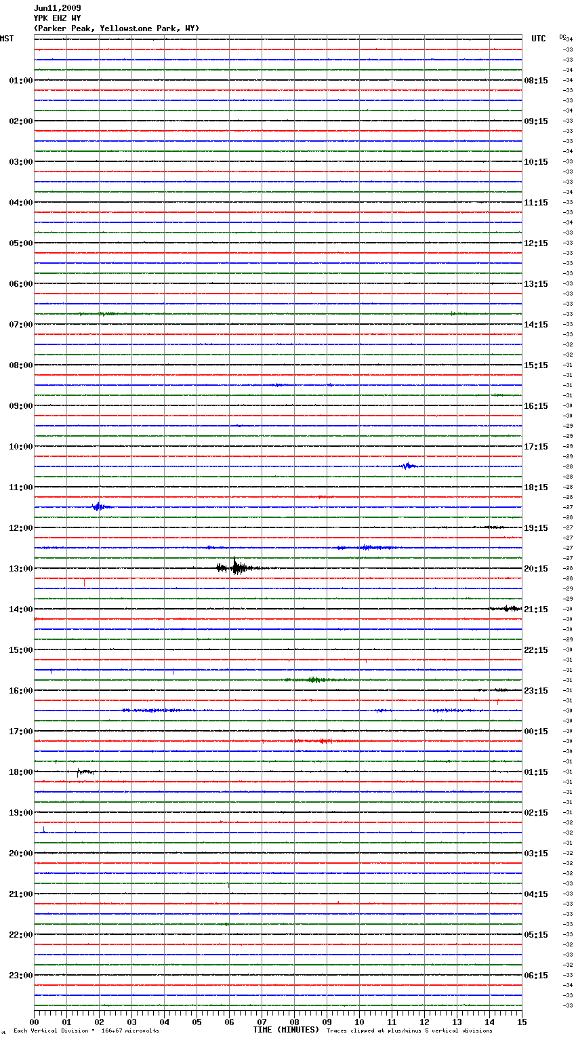Select the 03:00 MST time label
The width and height of the screenshot is (576, 1040).
[21, 162]
